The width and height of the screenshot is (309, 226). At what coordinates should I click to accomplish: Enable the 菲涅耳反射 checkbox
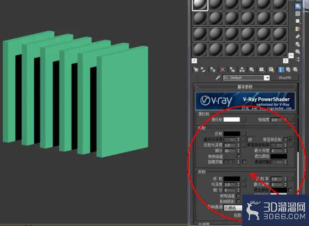tap(285, 139)
